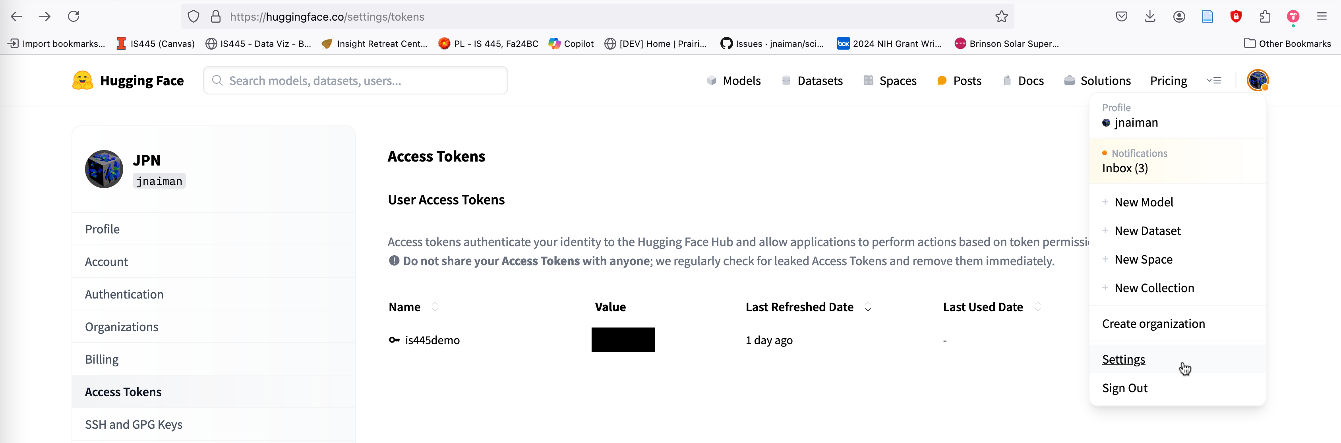Open the Firefox extensions puzzle icon
This screenshot has height=443, width=1341.
[1264, 17]
